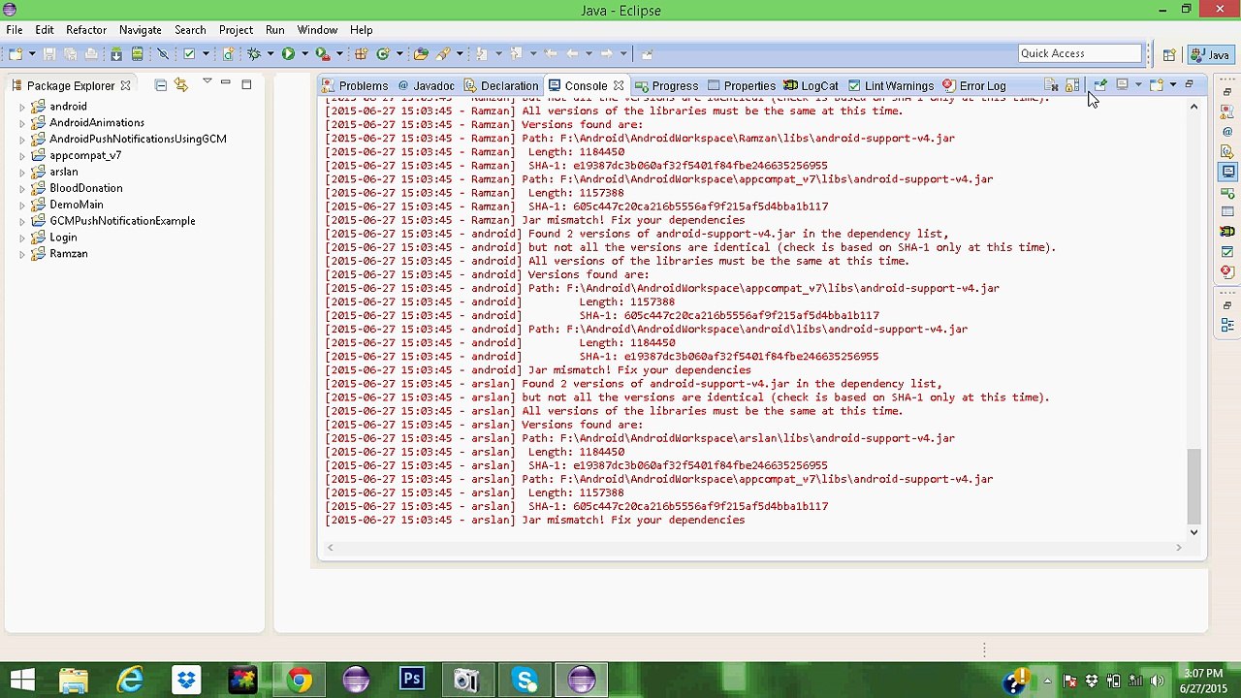The height and width of the screenshot is (698, 1241).
Task: Open the Open Console dropdown arrow
Action: 1173,84
